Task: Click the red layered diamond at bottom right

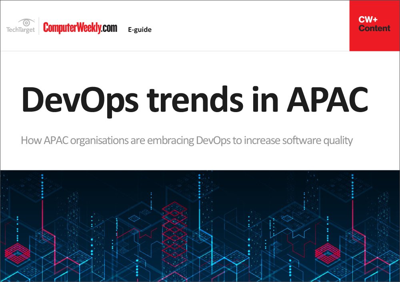Action: pyautogui.click(x=326, y=253)
